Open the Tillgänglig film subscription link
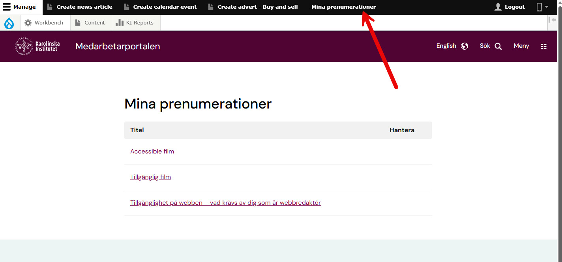Viewport: 562px width, 262px height. pyautogui.click(x=150, y=177)
